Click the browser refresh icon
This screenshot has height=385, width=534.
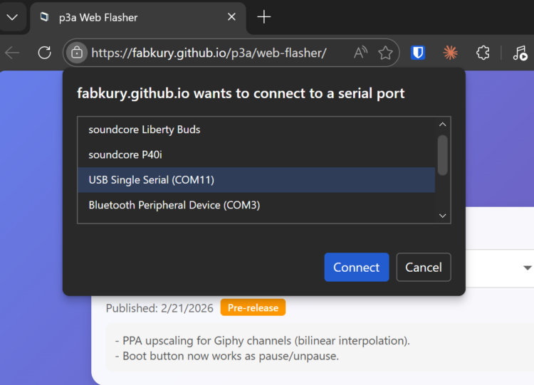click(44, 53)
